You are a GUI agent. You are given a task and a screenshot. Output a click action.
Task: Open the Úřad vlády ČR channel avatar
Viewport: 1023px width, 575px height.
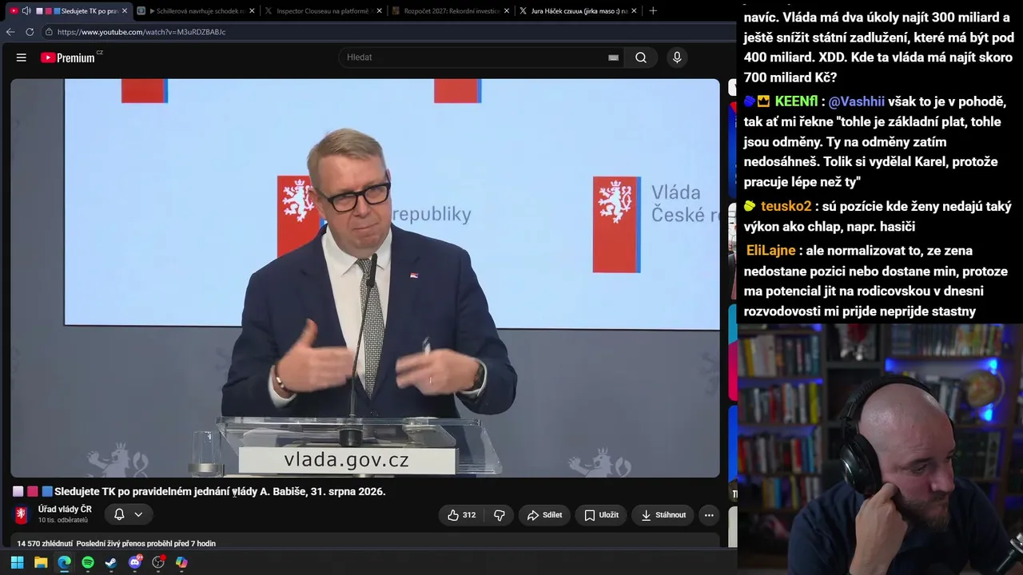coord(22,514)
